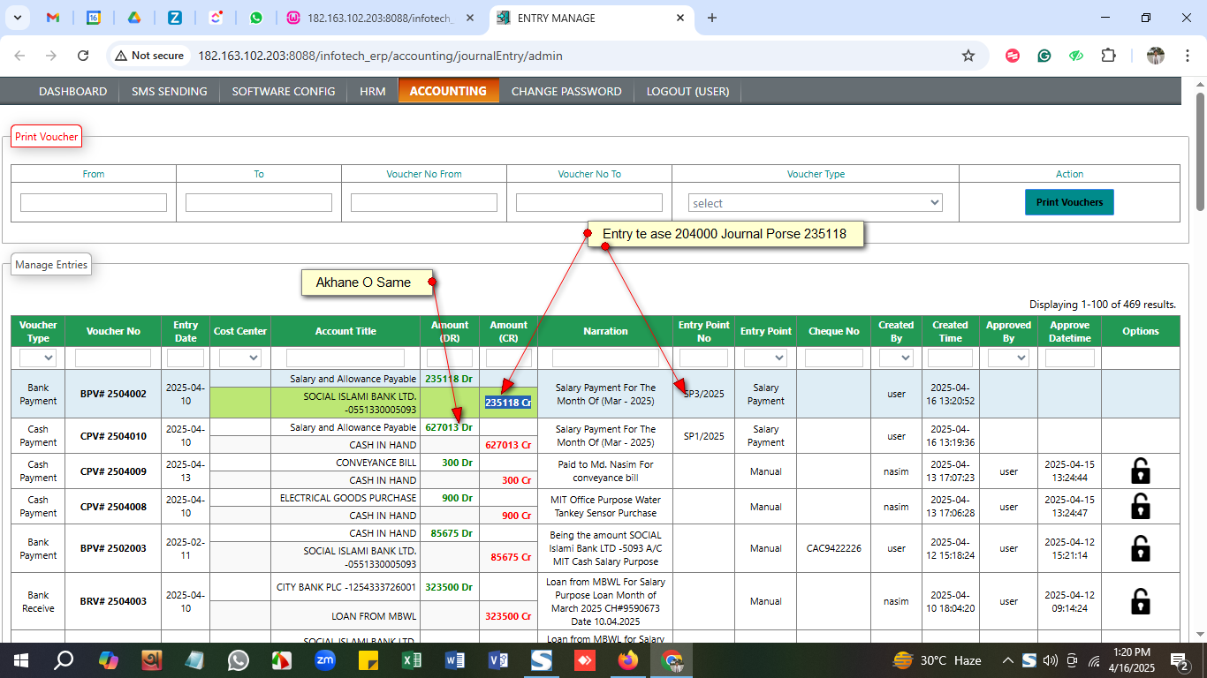The height and width of the screenshot is (678, 1207).
Task: Open the browser Extensions puzzle icon
Action: [x=1108, y=56]
